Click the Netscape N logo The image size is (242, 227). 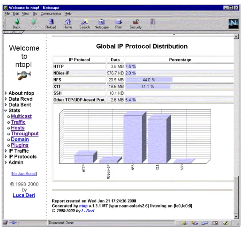click(x=234, y=24)
